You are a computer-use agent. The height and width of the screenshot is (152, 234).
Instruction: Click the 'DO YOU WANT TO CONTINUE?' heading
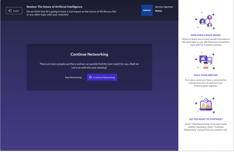coord(206,119)
